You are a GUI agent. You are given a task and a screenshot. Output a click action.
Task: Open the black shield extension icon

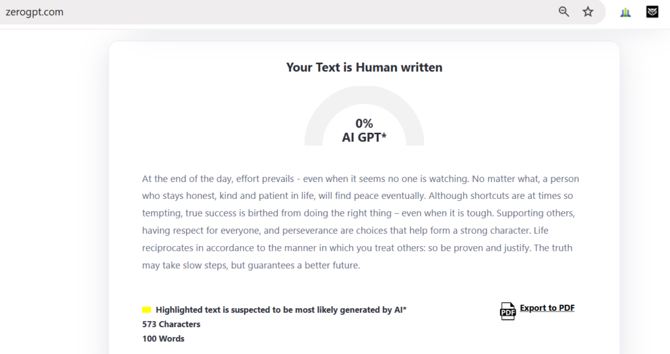click(652, 12)
